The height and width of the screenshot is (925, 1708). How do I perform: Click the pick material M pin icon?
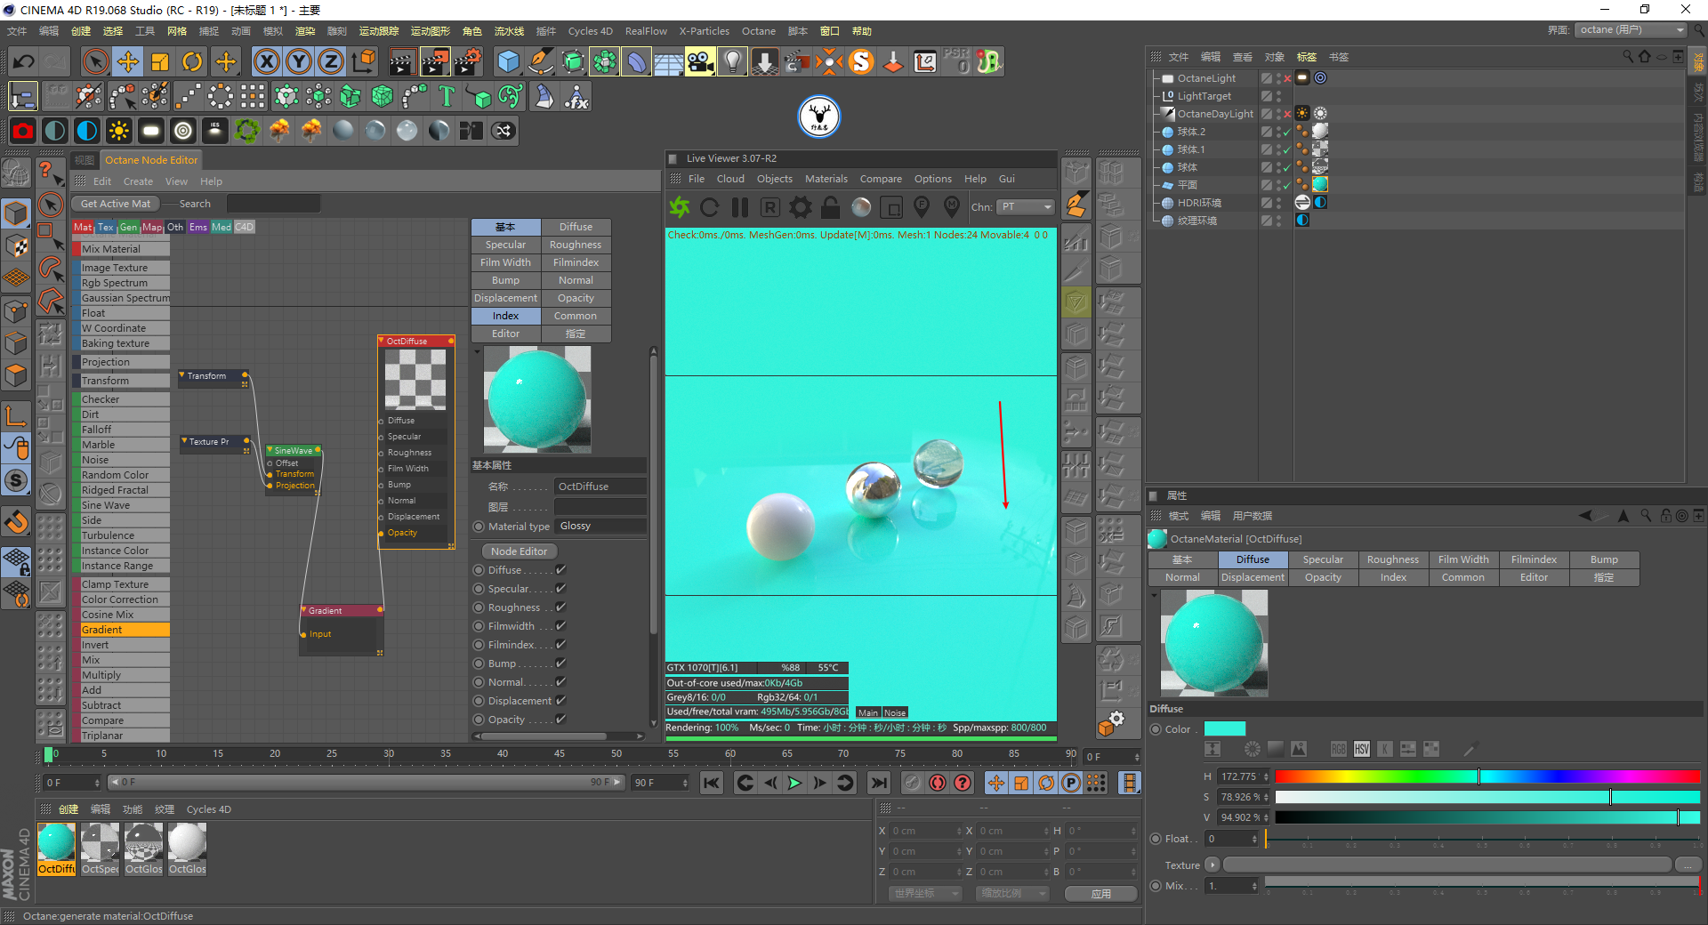[952, 207]
